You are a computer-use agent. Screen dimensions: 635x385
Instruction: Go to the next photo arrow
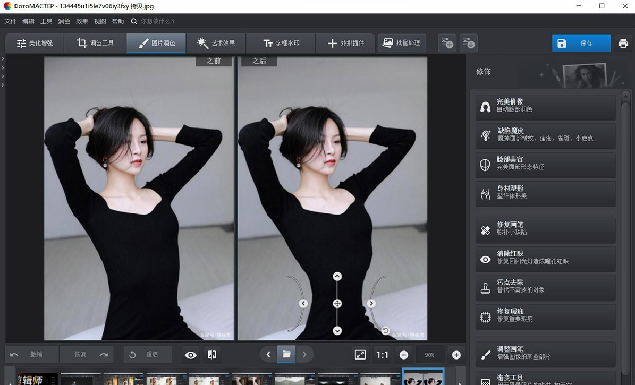[304, 355]
